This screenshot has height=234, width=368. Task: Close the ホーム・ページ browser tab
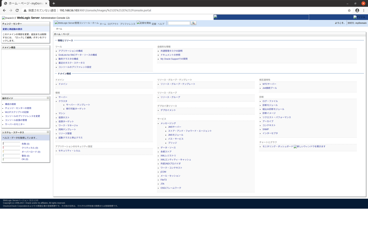(x=47, y=3)
